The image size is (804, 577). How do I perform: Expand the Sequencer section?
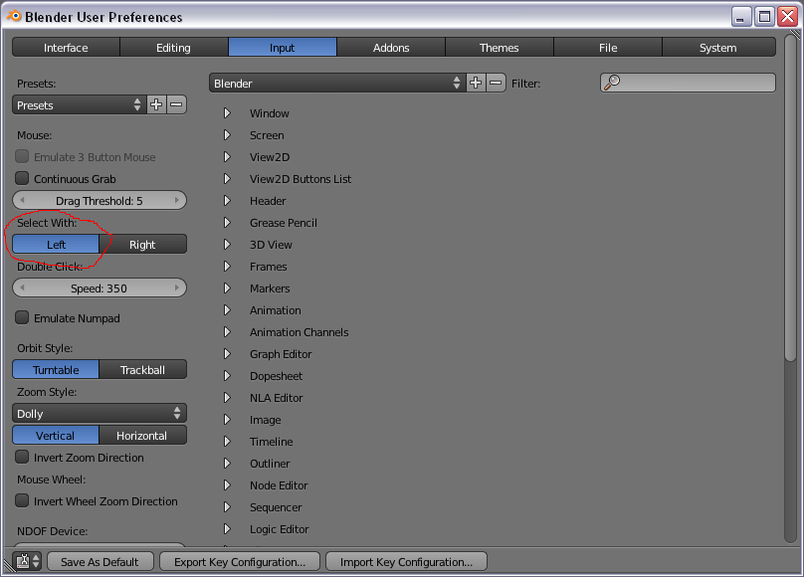point(227,506)
